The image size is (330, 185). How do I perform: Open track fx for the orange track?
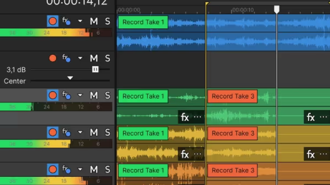pos(66,169)
